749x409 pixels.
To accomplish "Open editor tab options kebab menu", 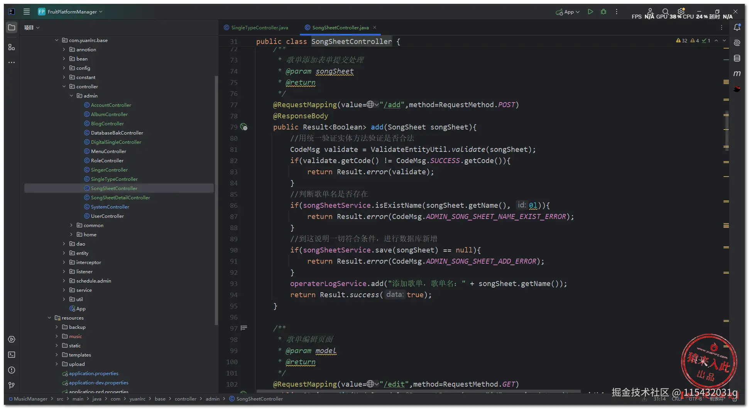I will pyautogui.click(x=722, y=27).
